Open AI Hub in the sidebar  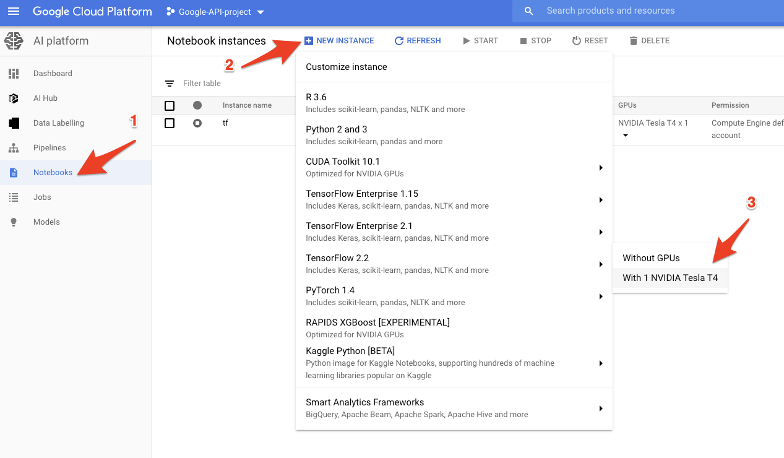75,98
